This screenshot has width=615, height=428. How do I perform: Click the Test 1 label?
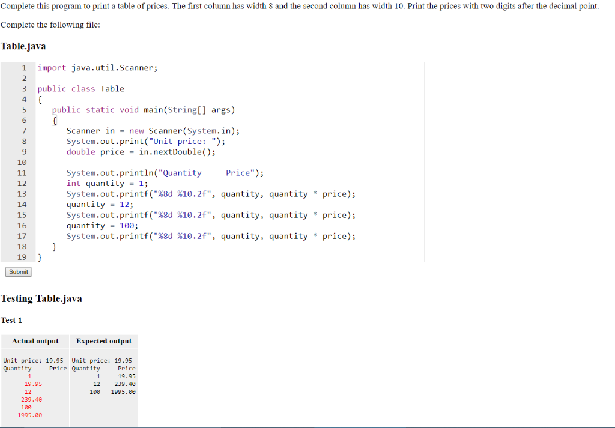click(x=11, y=320)
